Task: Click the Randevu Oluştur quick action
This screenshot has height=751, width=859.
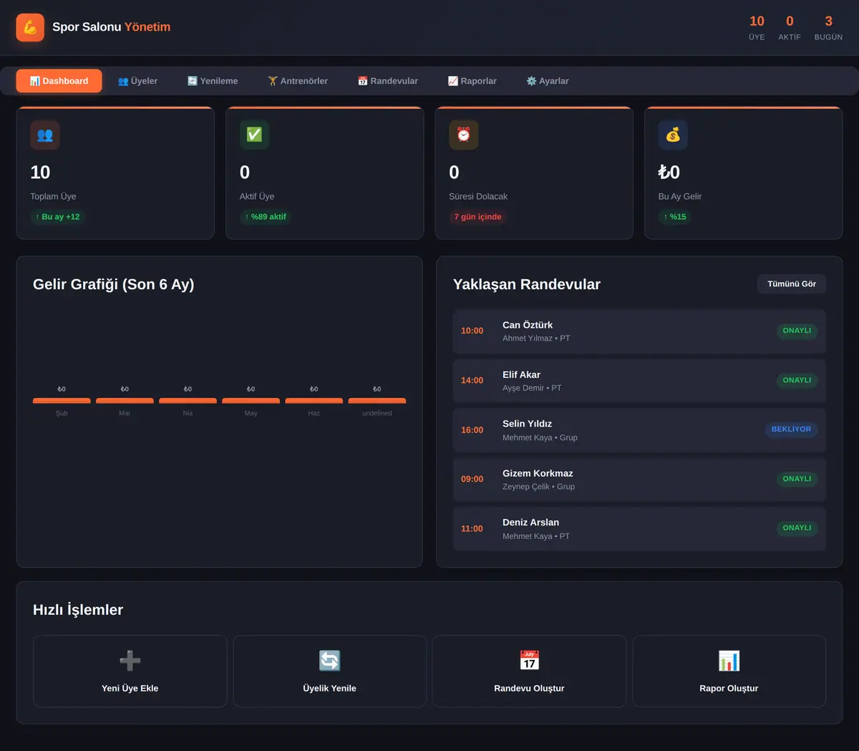Action: pos(529,671)
